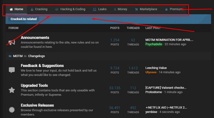This screenshot has width=214, height=118.
Task: Open the NETFLIX AIO last post
Action: (166, 107)
